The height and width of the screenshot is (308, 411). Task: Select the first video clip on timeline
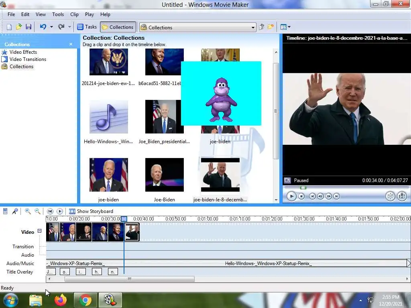click(x=53, y=232)
